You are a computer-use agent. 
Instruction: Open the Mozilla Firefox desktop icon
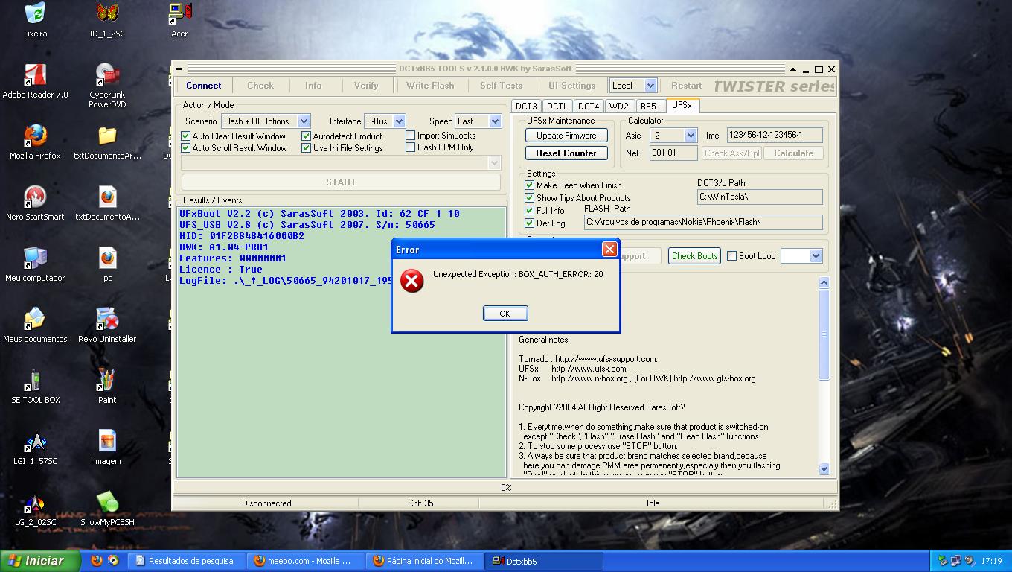(35, 137)
